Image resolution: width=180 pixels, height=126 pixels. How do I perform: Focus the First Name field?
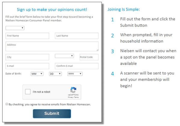(27, 36)
